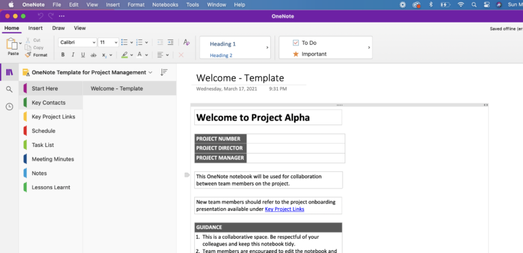This screenshot has height=253, width=523.
Task: Open the Key Contacts section
Action: pos(50,103)
